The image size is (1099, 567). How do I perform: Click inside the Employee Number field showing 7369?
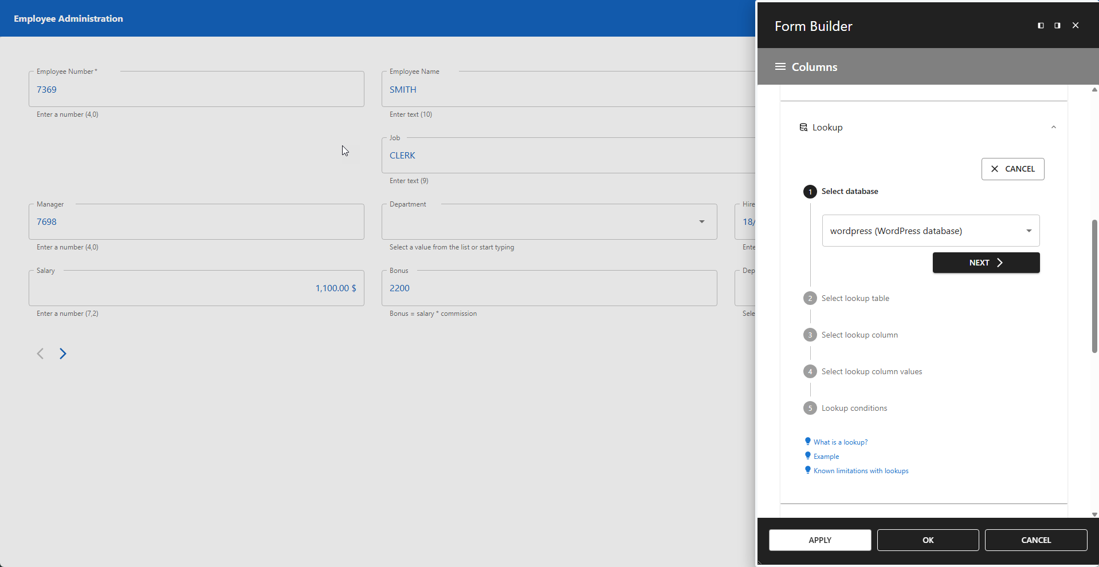click(x=197, y=89)
